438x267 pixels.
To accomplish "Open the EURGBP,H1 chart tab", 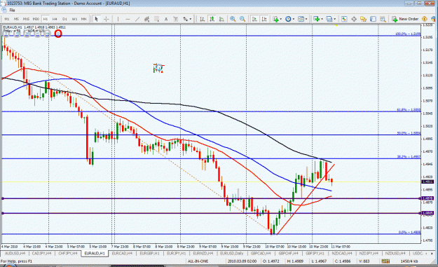I will click(x=149, y=253).
